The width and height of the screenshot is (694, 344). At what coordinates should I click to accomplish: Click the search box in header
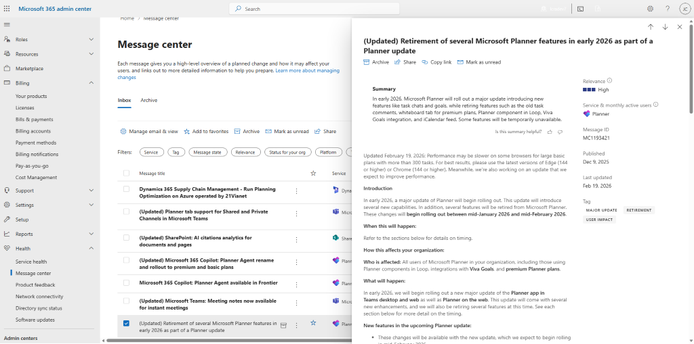click(314, 8)
